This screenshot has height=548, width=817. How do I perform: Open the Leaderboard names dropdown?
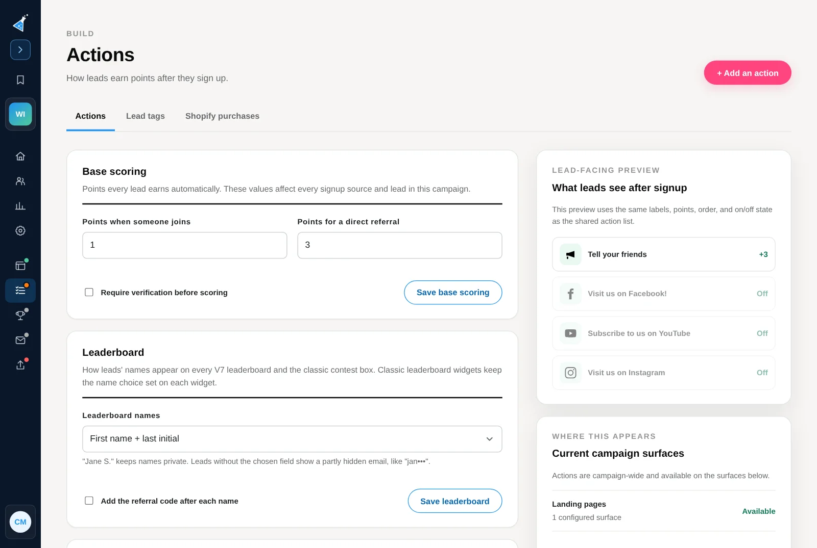tap(292, 439)
